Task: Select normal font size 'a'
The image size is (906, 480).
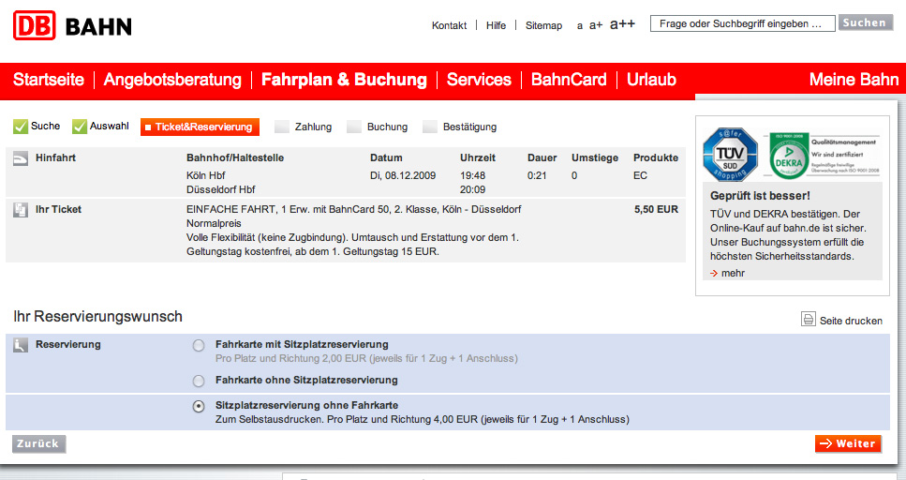Action: click(x=580, y=25)
